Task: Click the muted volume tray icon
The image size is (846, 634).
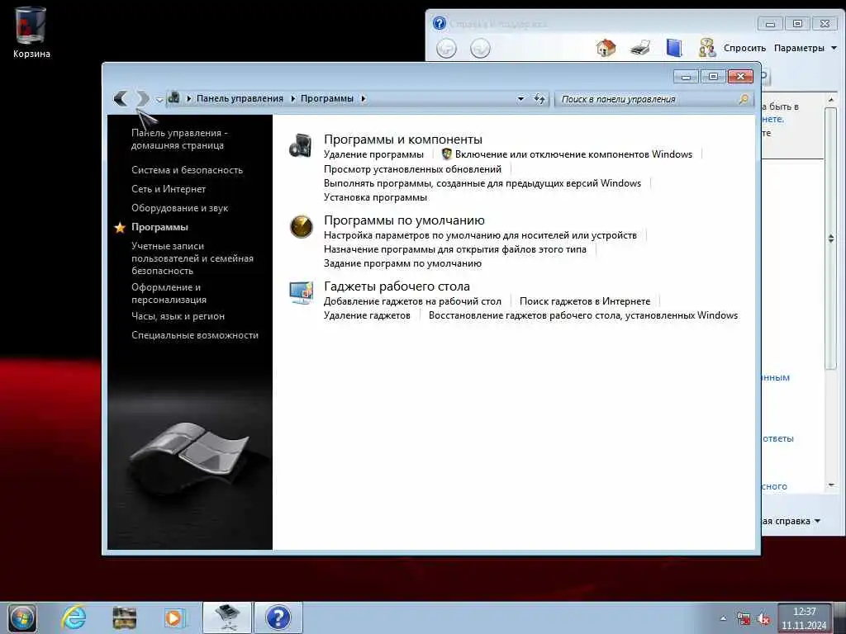Action: coord(763,619)
